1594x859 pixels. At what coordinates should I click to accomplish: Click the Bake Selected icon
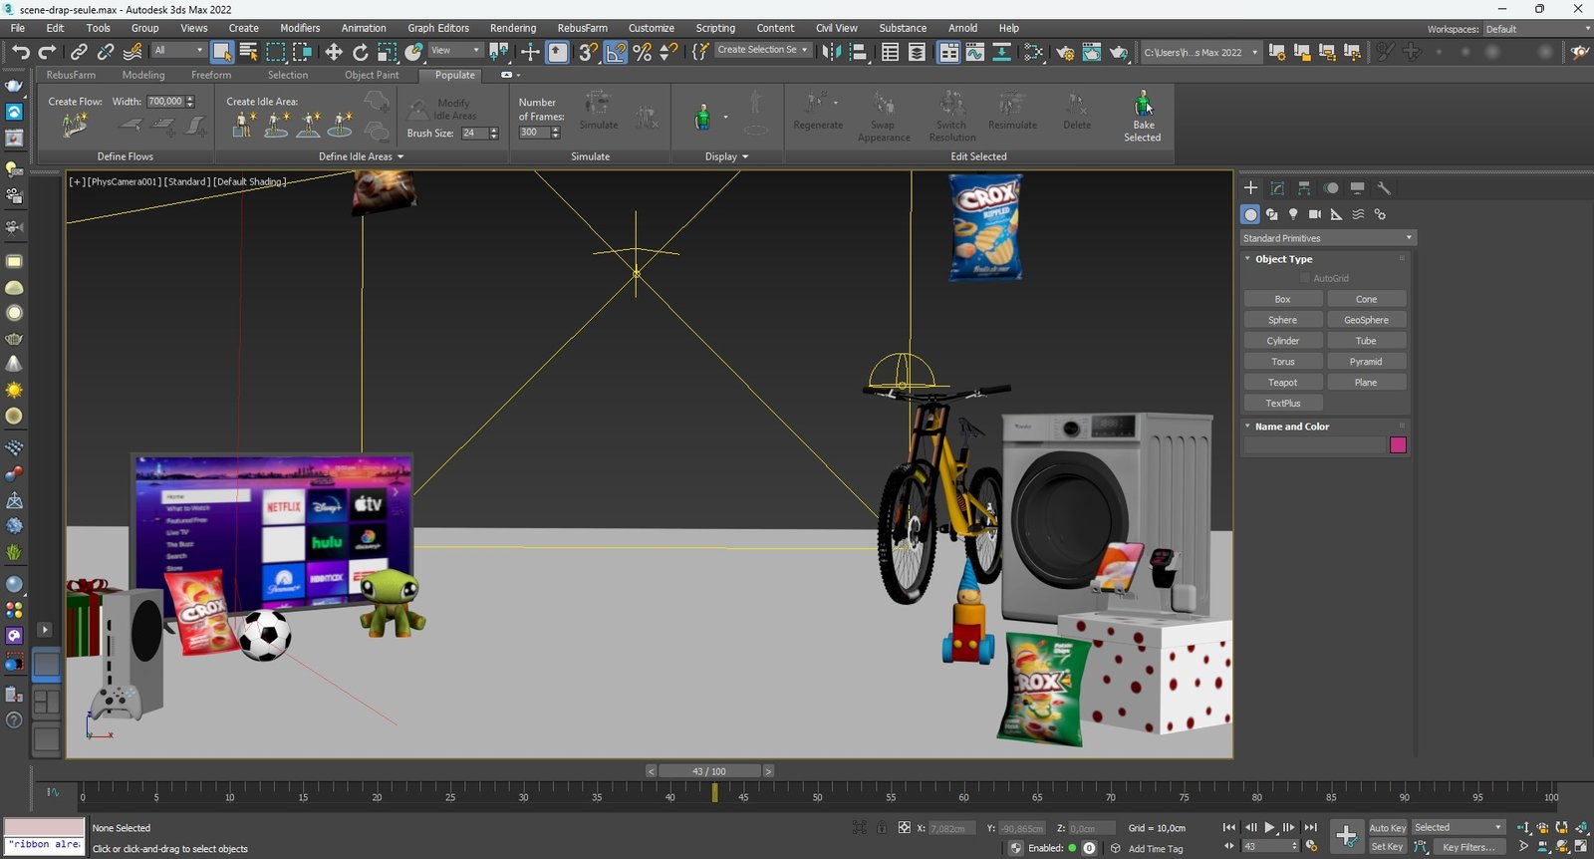[x=1143, y=104]
